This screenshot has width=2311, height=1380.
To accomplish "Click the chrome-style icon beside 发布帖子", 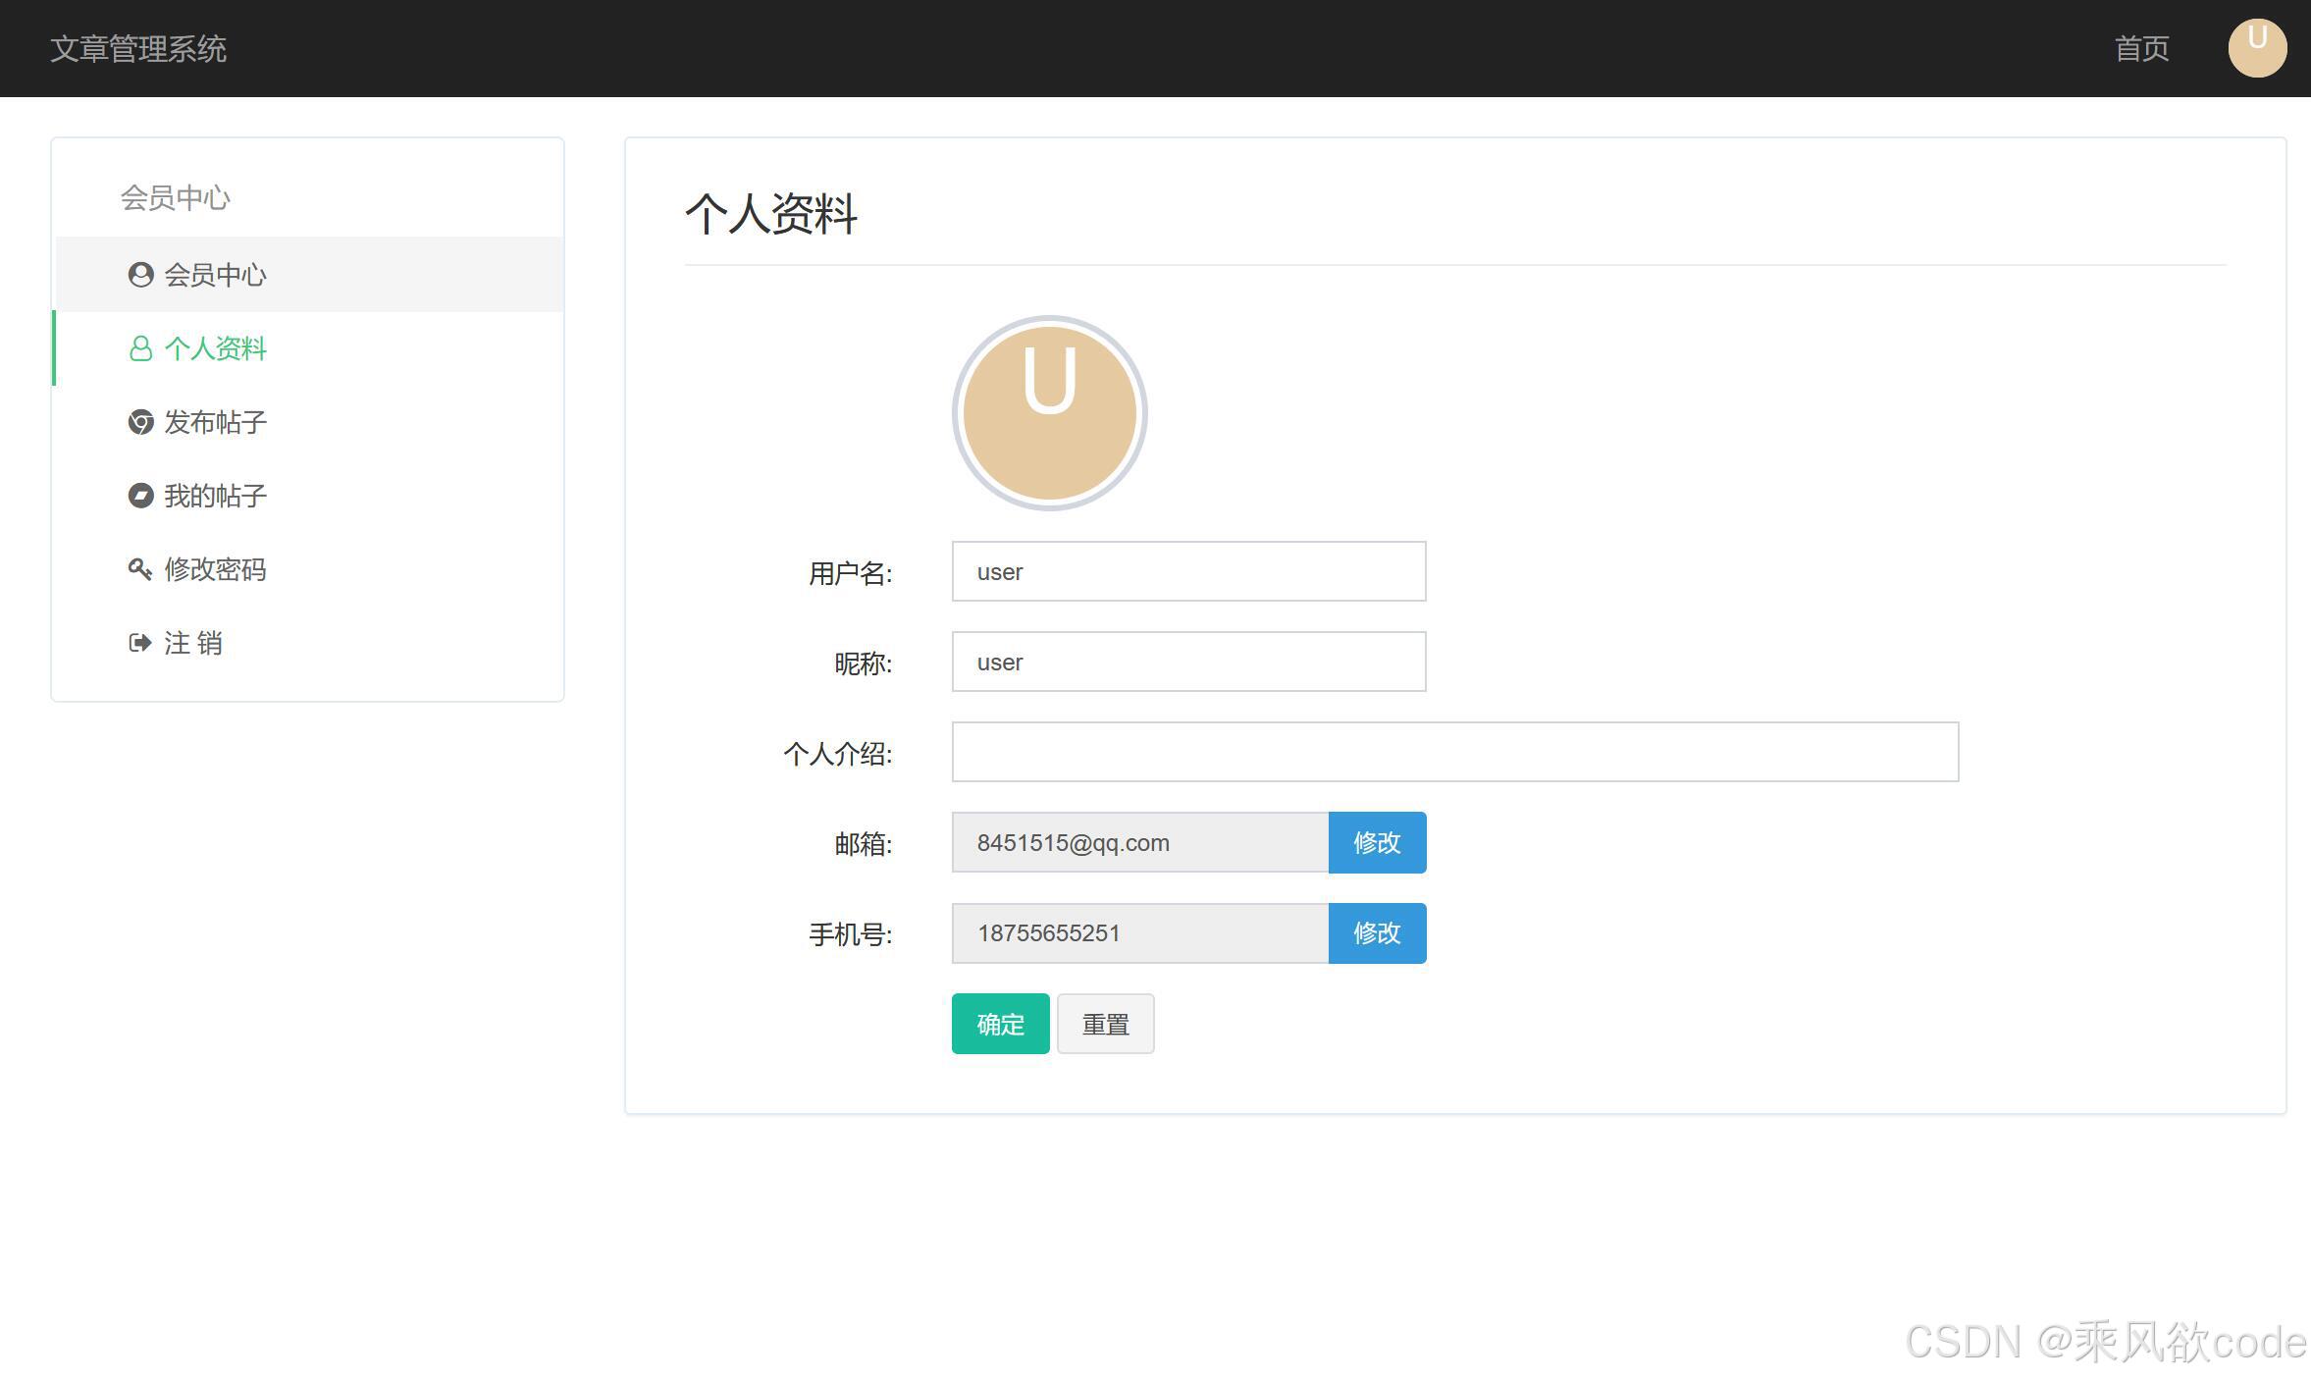I will pos(140,422).
